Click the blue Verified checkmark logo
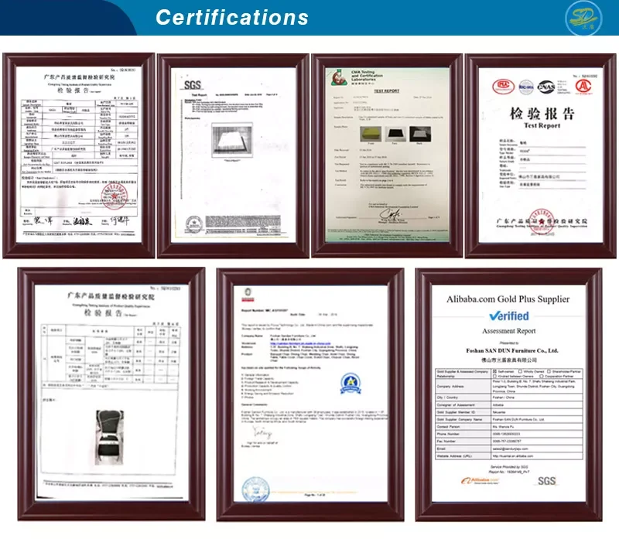Viewport: 619px width, 539px height. click(508, 317)
